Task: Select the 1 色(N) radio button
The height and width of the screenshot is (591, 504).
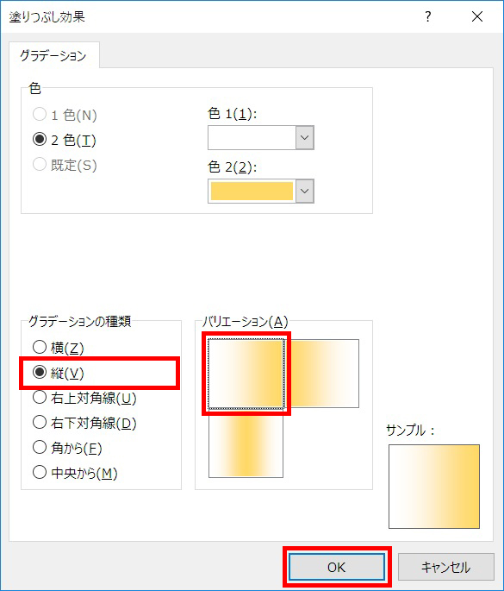Action: pos(40,114)
